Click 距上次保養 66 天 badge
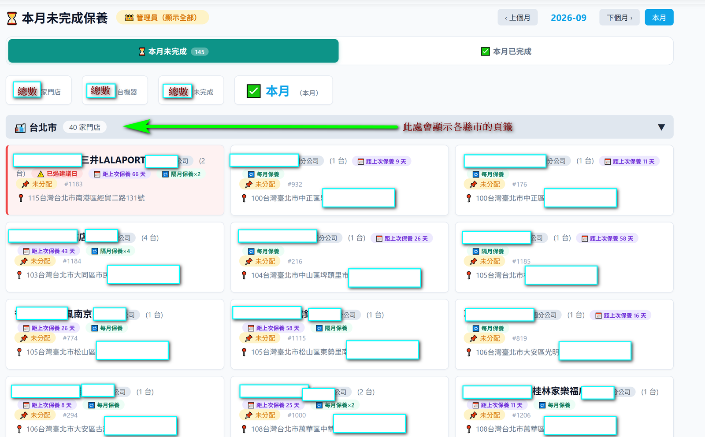Viewport: 705px width, 437px height. [119, 174]
